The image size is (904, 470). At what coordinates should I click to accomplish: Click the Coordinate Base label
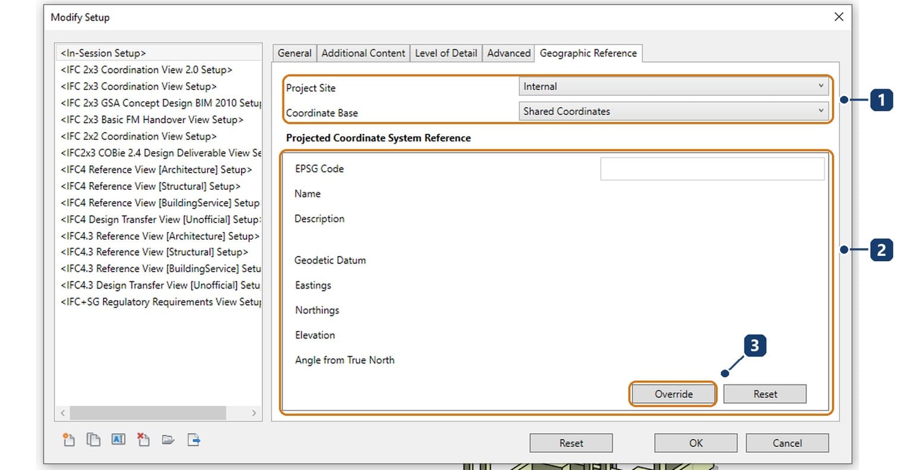(322, 113)
